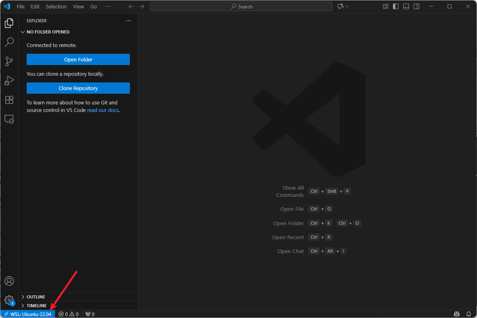Open the Search view in activity bar

pos(9,42)
